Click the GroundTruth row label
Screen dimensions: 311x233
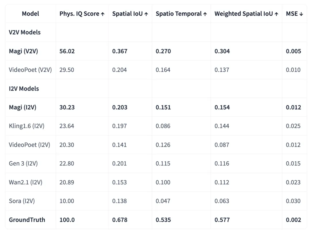(27, 220)
